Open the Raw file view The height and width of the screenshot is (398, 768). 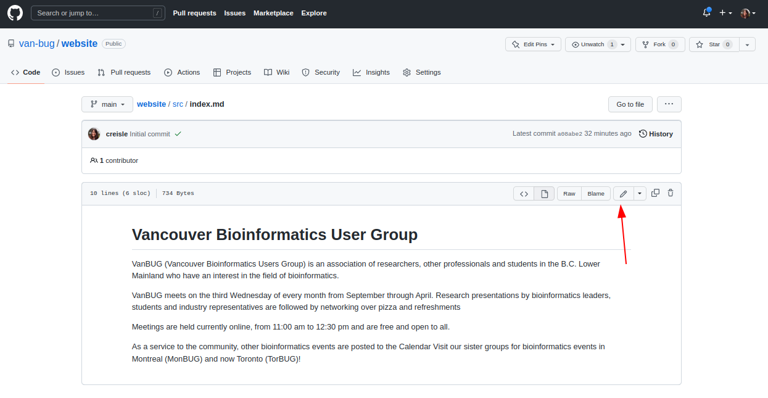pos(569,194)
